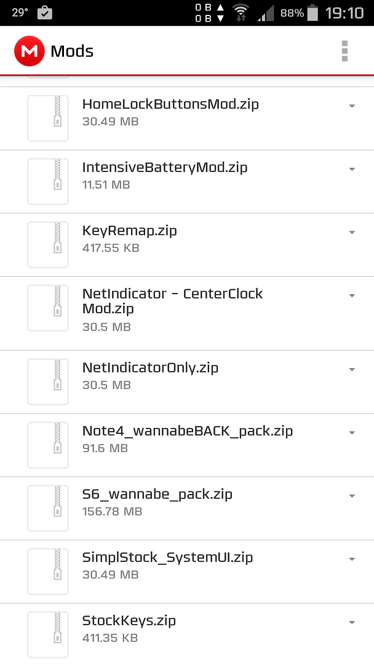Tap the SimplStock_SystemUI.zip archive icon
Image resolution: width=374 pixels, height=666 pixels.
(x=48, y=572)
